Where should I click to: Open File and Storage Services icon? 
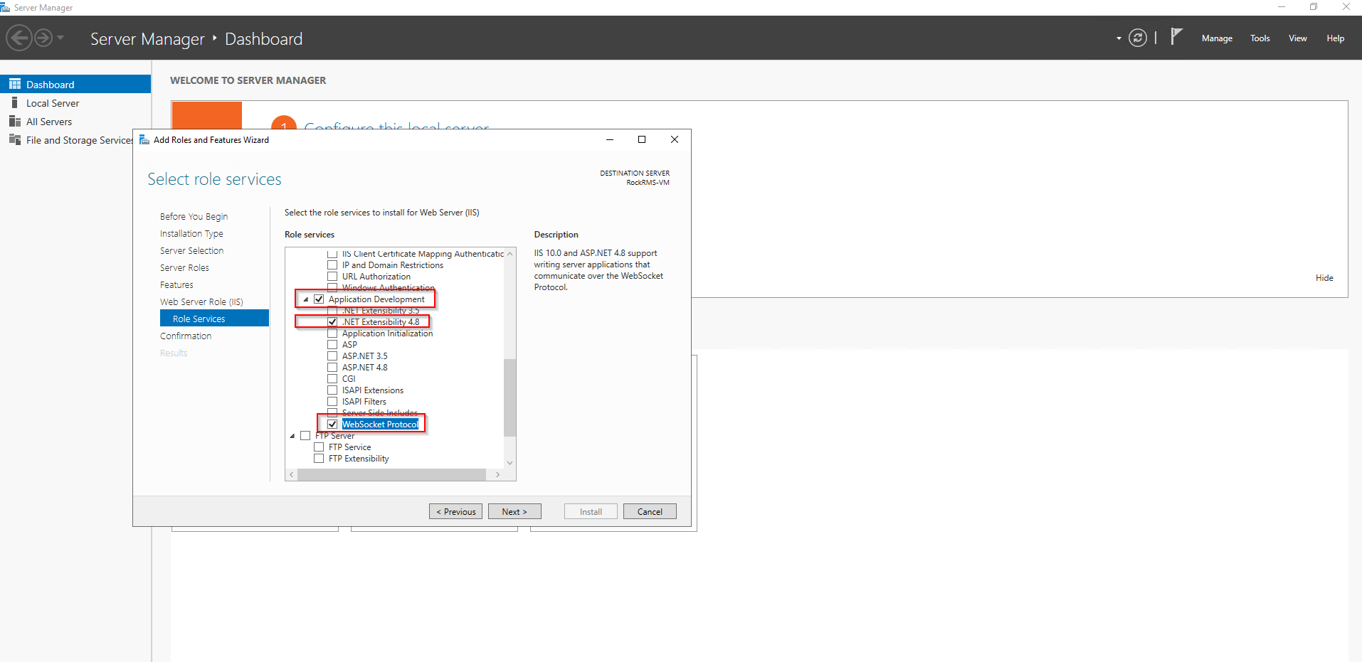(15, 140)
